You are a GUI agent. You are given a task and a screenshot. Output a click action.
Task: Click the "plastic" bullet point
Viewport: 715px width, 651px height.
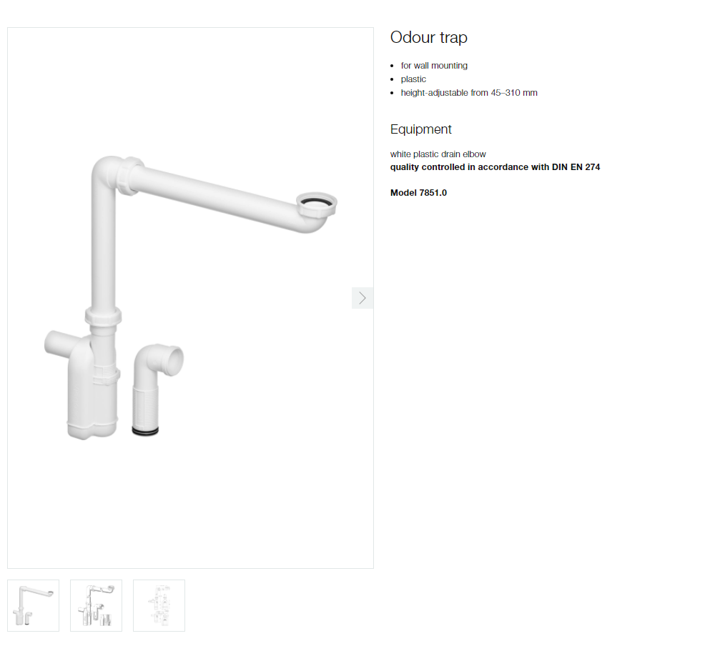coord(413,79)
